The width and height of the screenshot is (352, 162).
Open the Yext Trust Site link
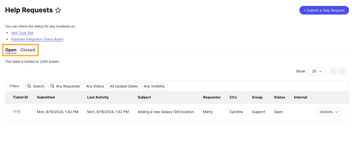coord(22,33)
